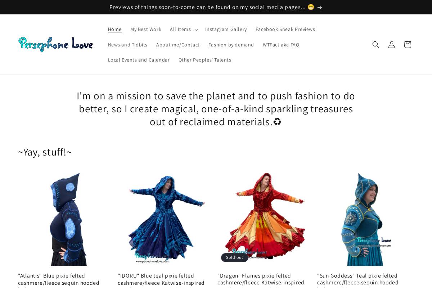
Task: Go to About me/Contact
Action: coord(178,45)
